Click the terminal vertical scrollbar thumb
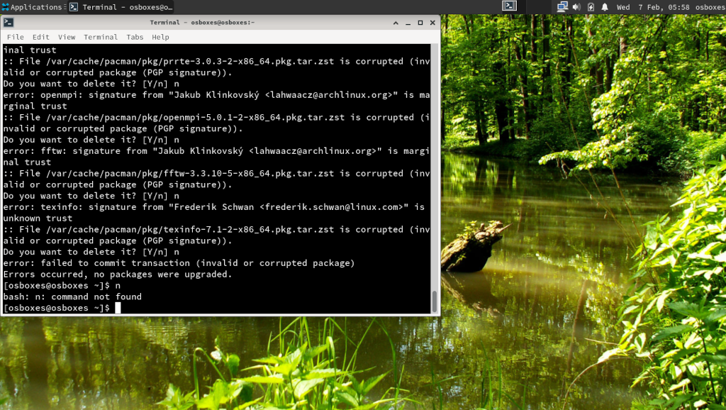Viewport: 726px width, 410px height. tap(435, 301)
